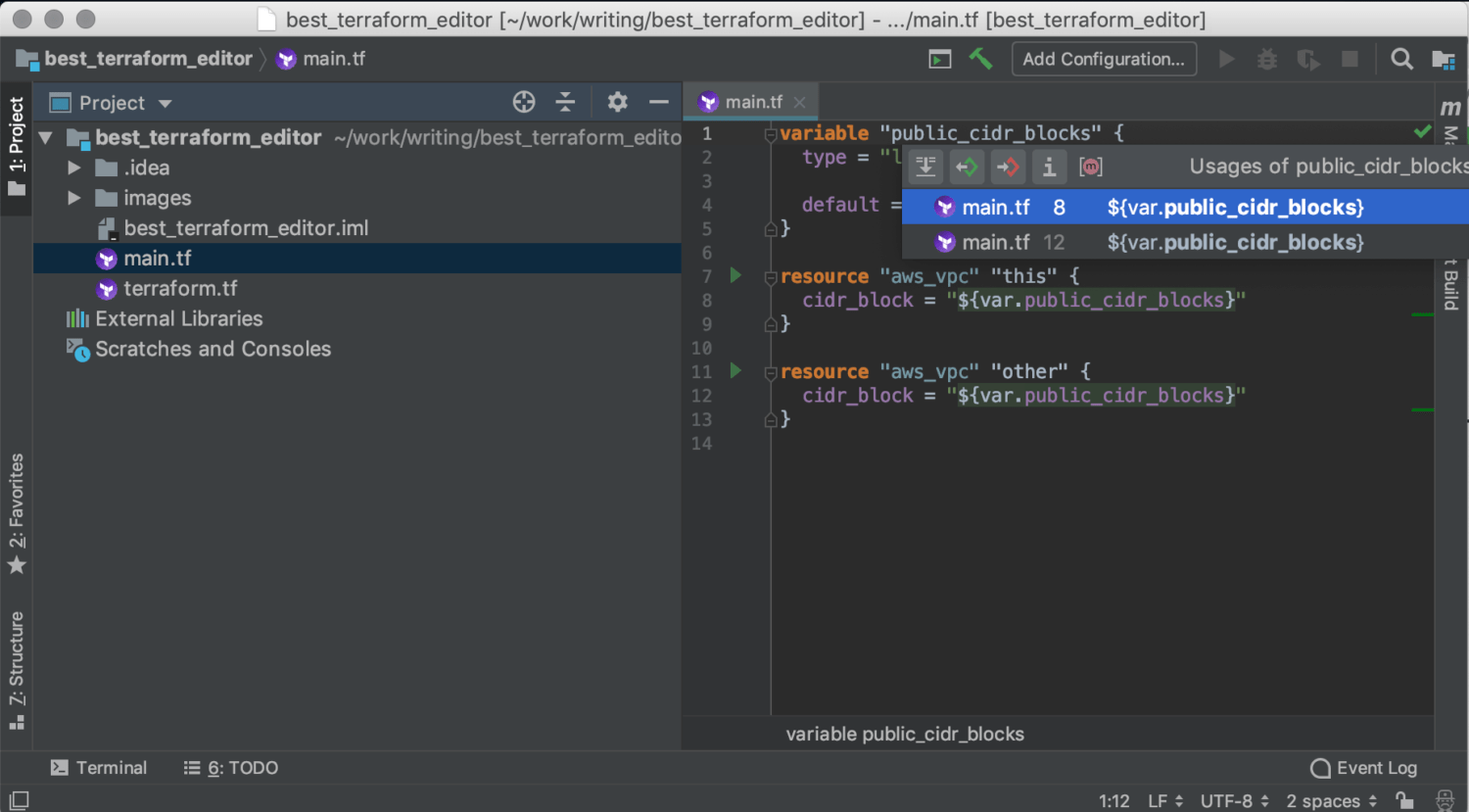Screen dimensions: 1469x812
Task: Click Event Log button in status bar
Action: pyautogui.click(x=1363, y=768)
